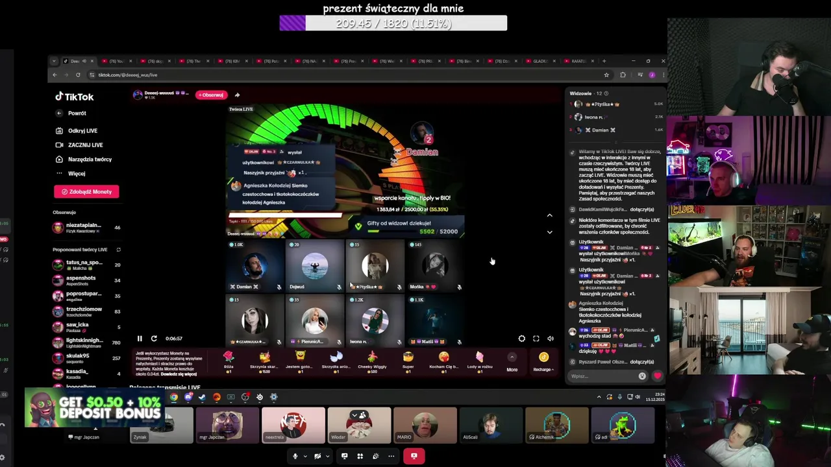Open the tab search dropdown arrow
Image resolution: width=831 pixels, height=467 pixels.
click(x=55, y=61)
